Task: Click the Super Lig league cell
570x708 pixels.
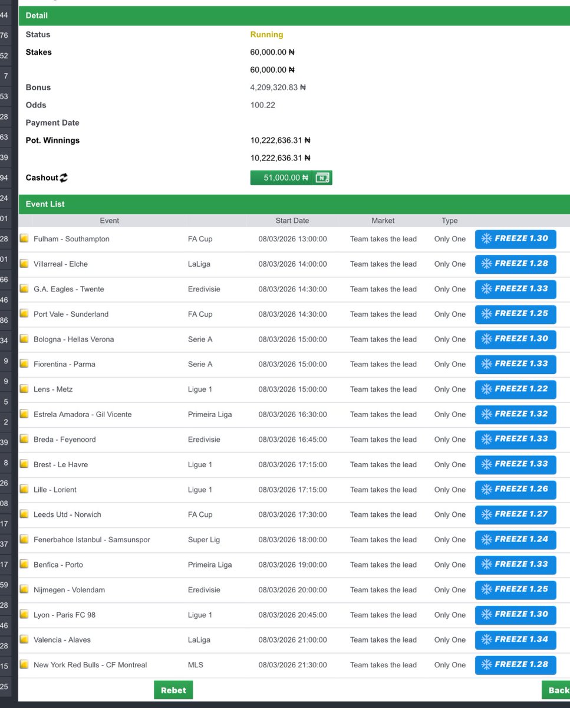Action: (x=205, y=540)
